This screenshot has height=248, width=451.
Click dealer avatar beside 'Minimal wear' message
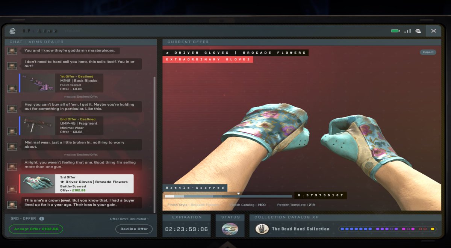12,147
